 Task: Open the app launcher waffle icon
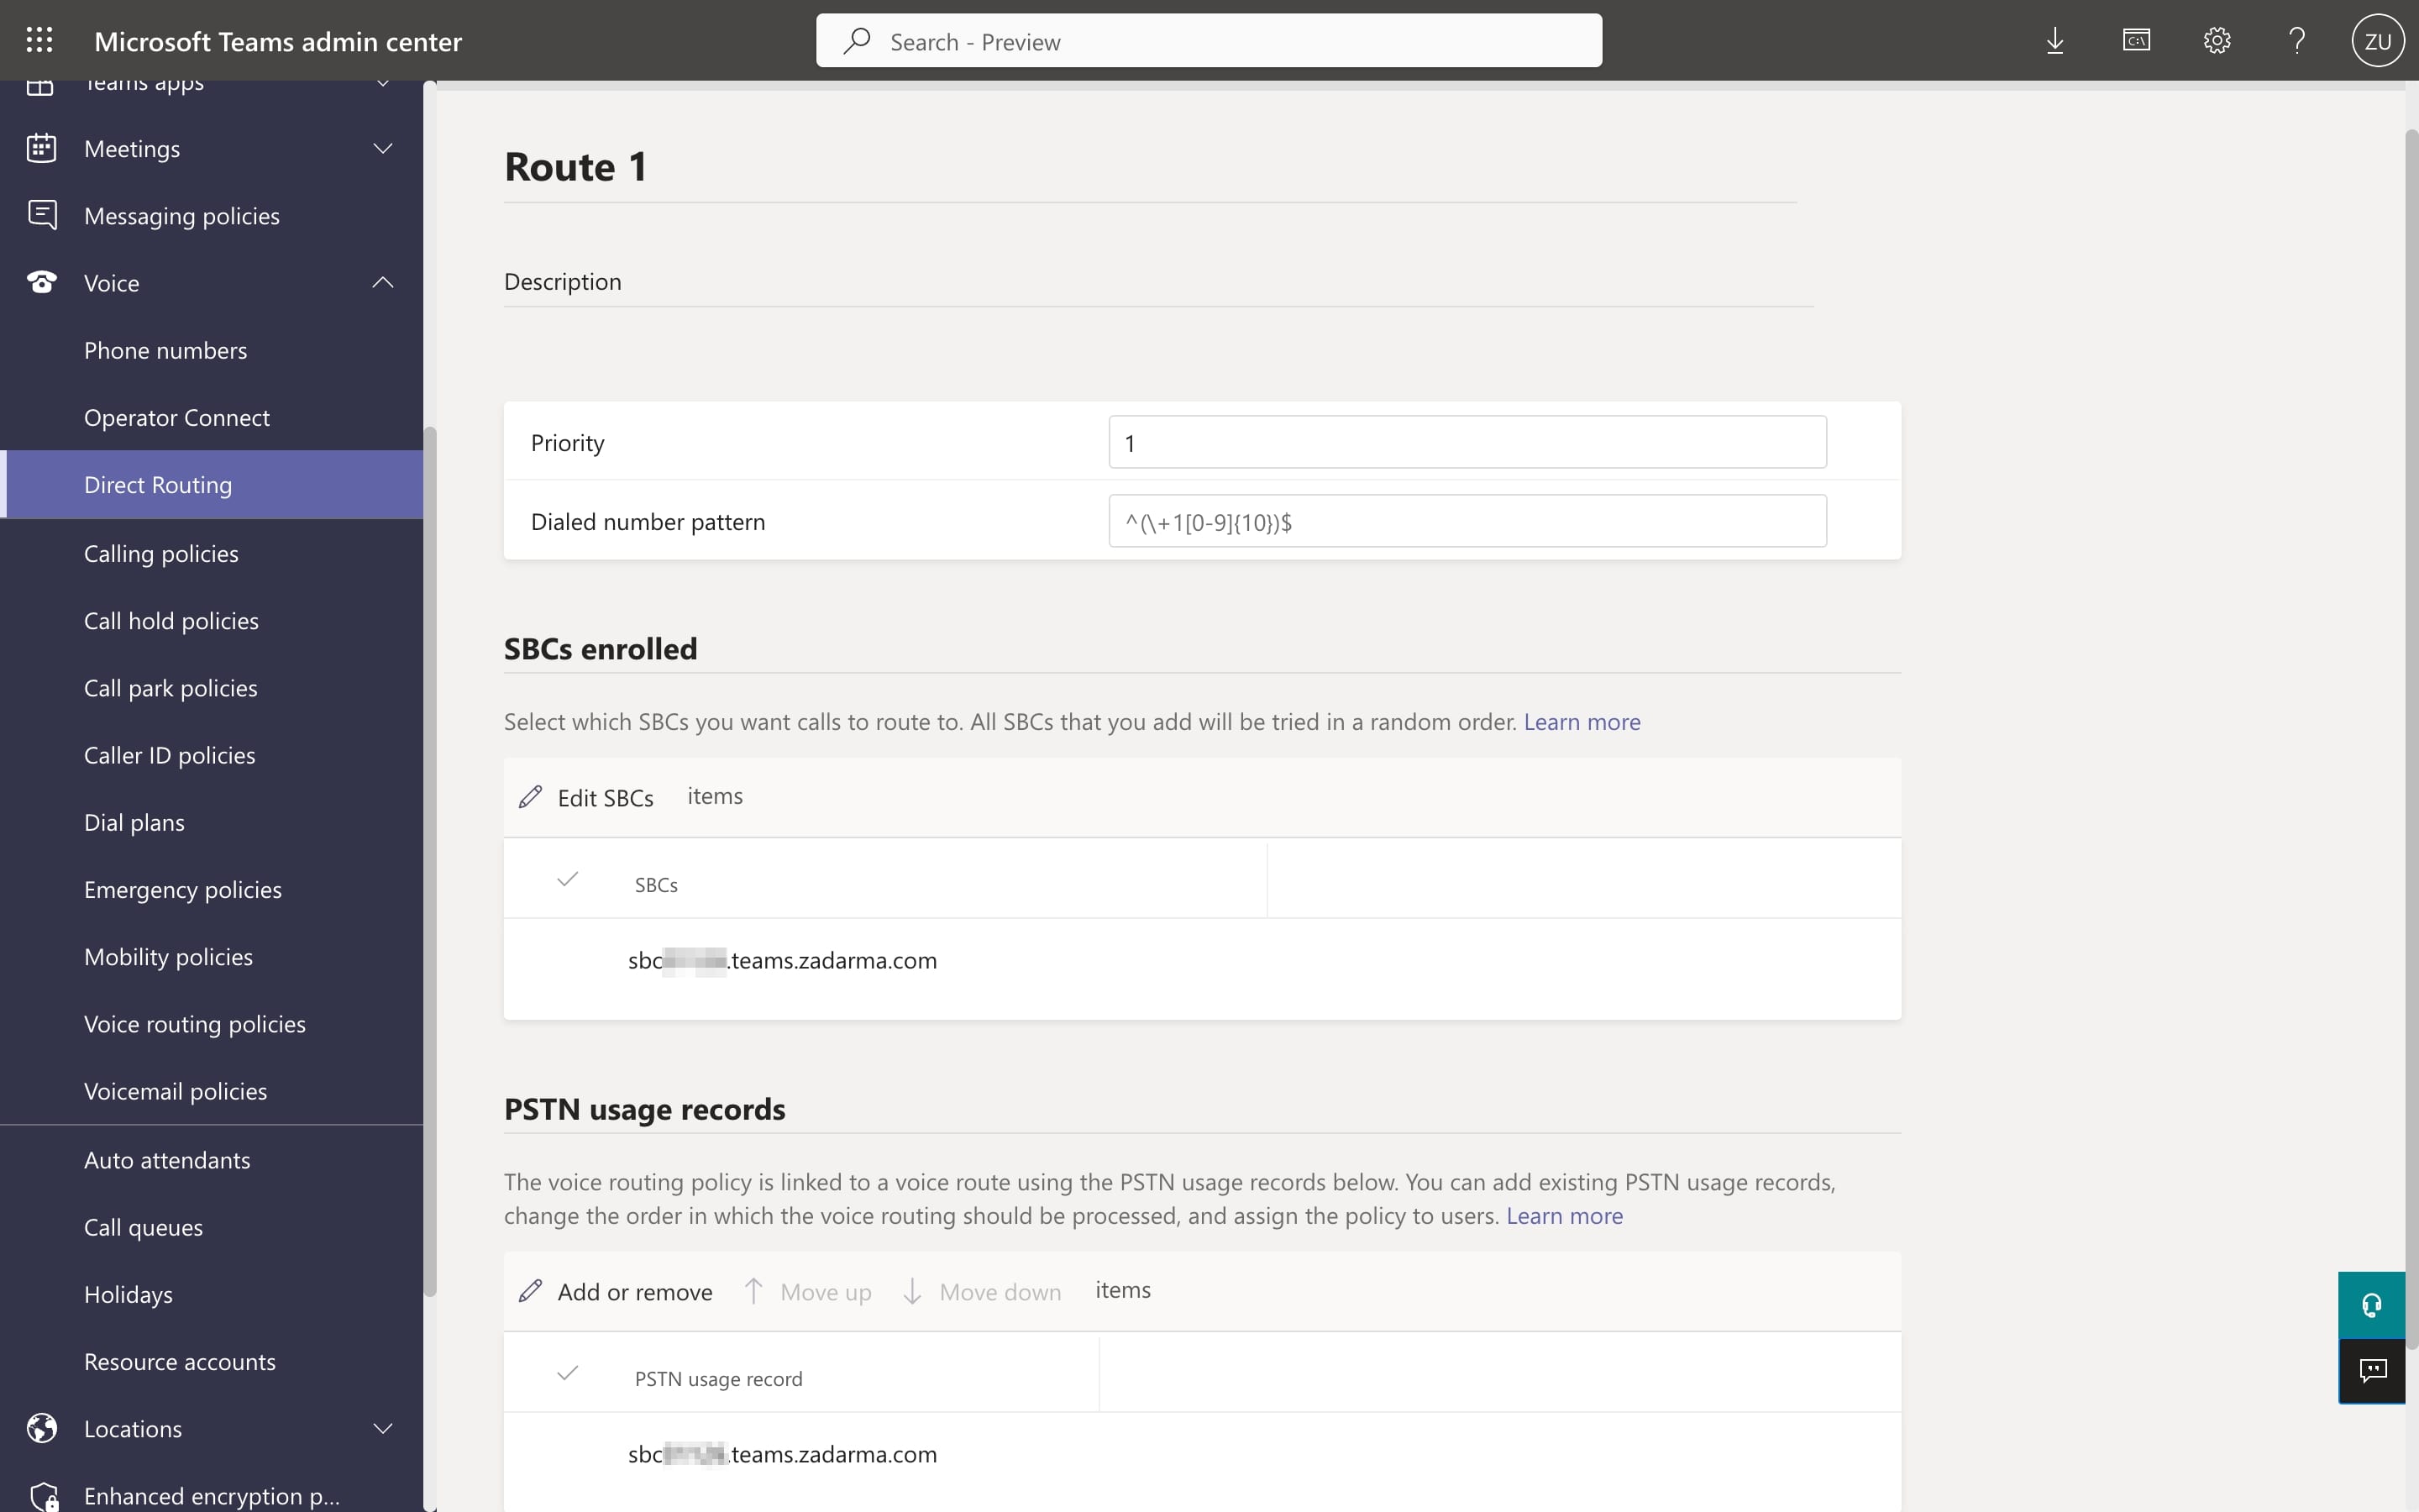(x=39, y=40)
